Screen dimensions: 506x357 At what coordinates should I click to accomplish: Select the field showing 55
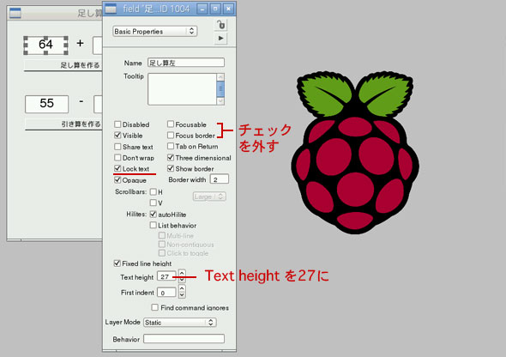(47, 104)
